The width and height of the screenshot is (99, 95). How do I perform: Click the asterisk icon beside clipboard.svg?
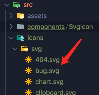pyautogui.click(x=28, y=92)
